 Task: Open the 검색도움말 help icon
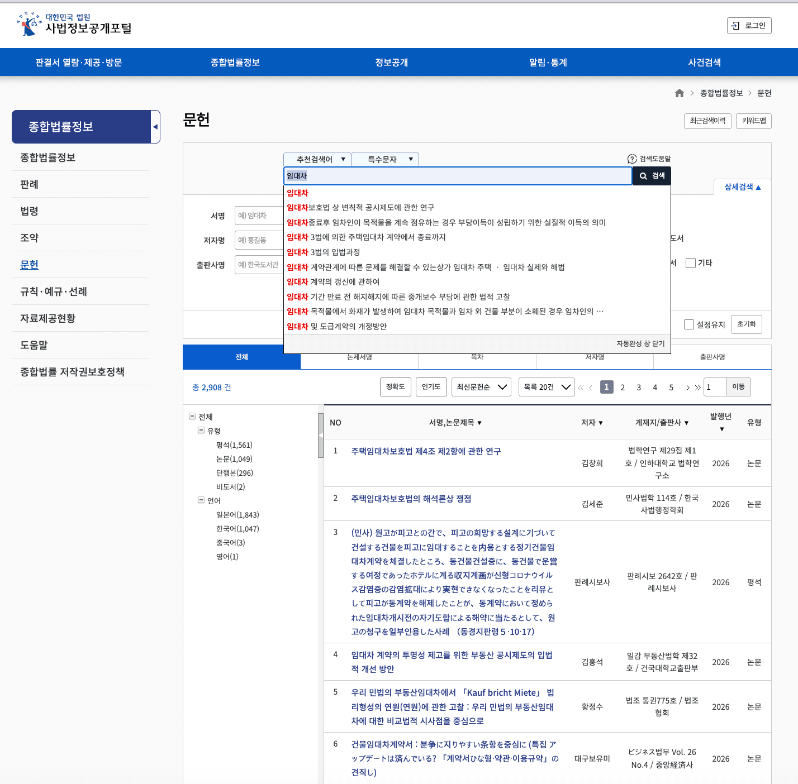click(x=632, y=159)
